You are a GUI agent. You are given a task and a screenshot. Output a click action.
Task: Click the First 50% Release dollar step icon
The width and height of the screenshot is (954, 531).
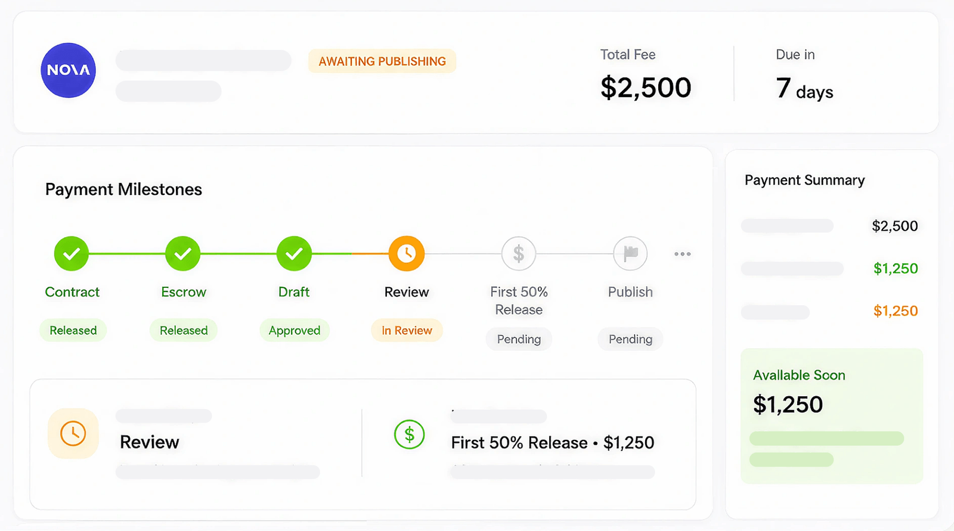tap(519, 254)
